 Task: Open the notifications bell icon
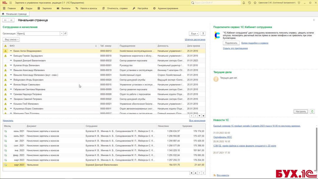[244, 3]
